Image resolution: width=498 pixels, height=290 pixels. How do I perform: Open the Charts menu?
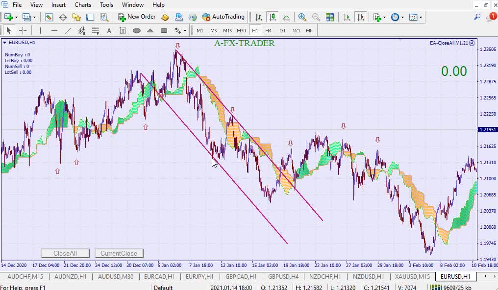[x=83, y=4]
